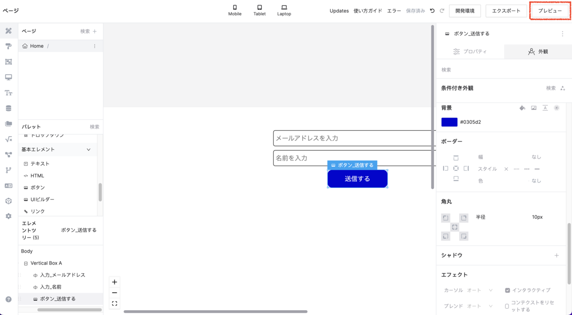Open the workflow nodes sidebar icon
572x315 pixels.
click(9, 155)
